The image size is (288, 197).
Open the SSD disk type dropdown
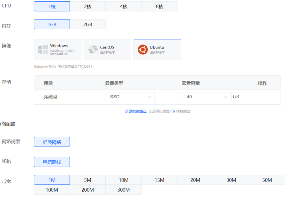(130, 97)
